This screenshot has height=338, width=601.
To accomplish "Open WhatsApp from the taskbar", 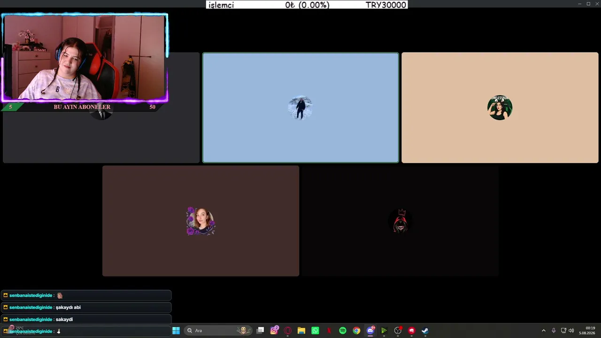I will 315,330.
